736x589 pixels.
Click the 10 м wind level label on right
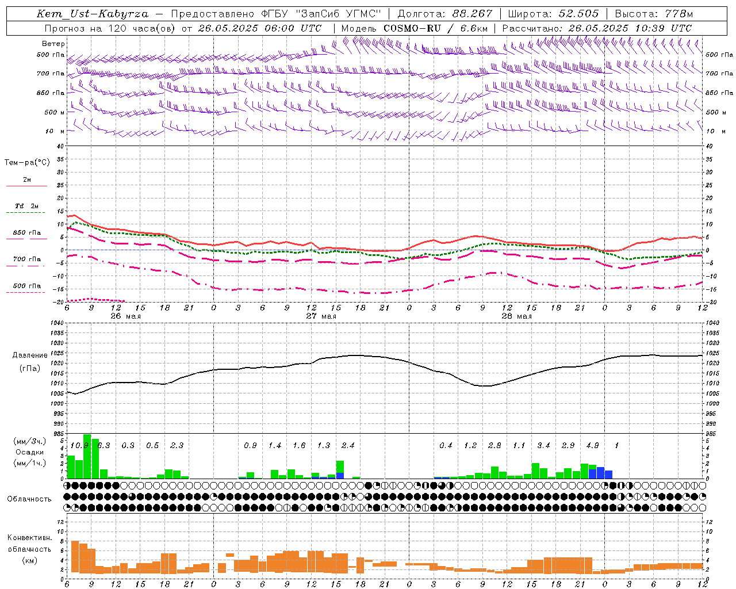715,131
